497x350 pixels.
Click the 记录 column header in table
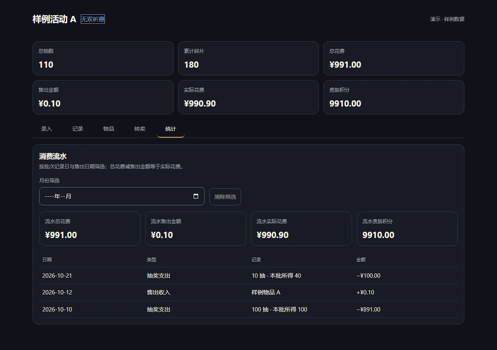point(256,259)
